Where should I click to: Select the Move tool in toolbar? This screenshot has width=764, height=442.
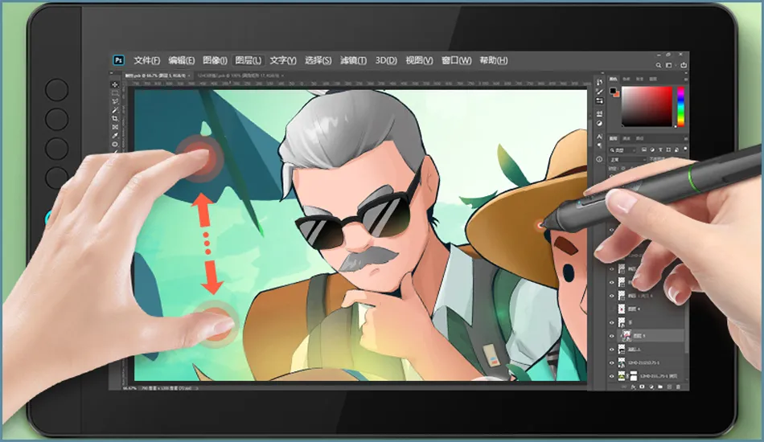pos(115,84)
